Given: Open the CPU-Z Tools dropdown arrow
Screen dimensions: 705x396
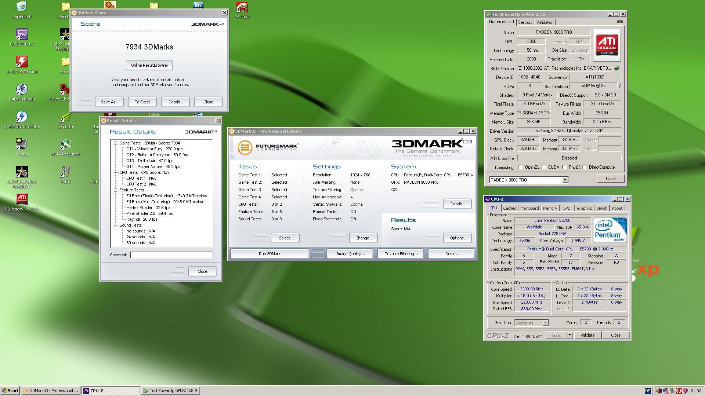Looking at the screenshot, I should pyautogui.click(x=570, y=335).
